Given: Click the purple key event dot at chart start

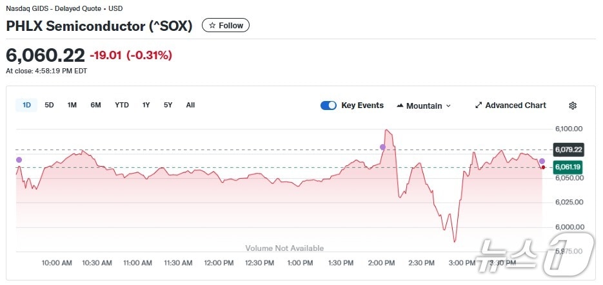Looking at the screenshot, I should point(19,160).
